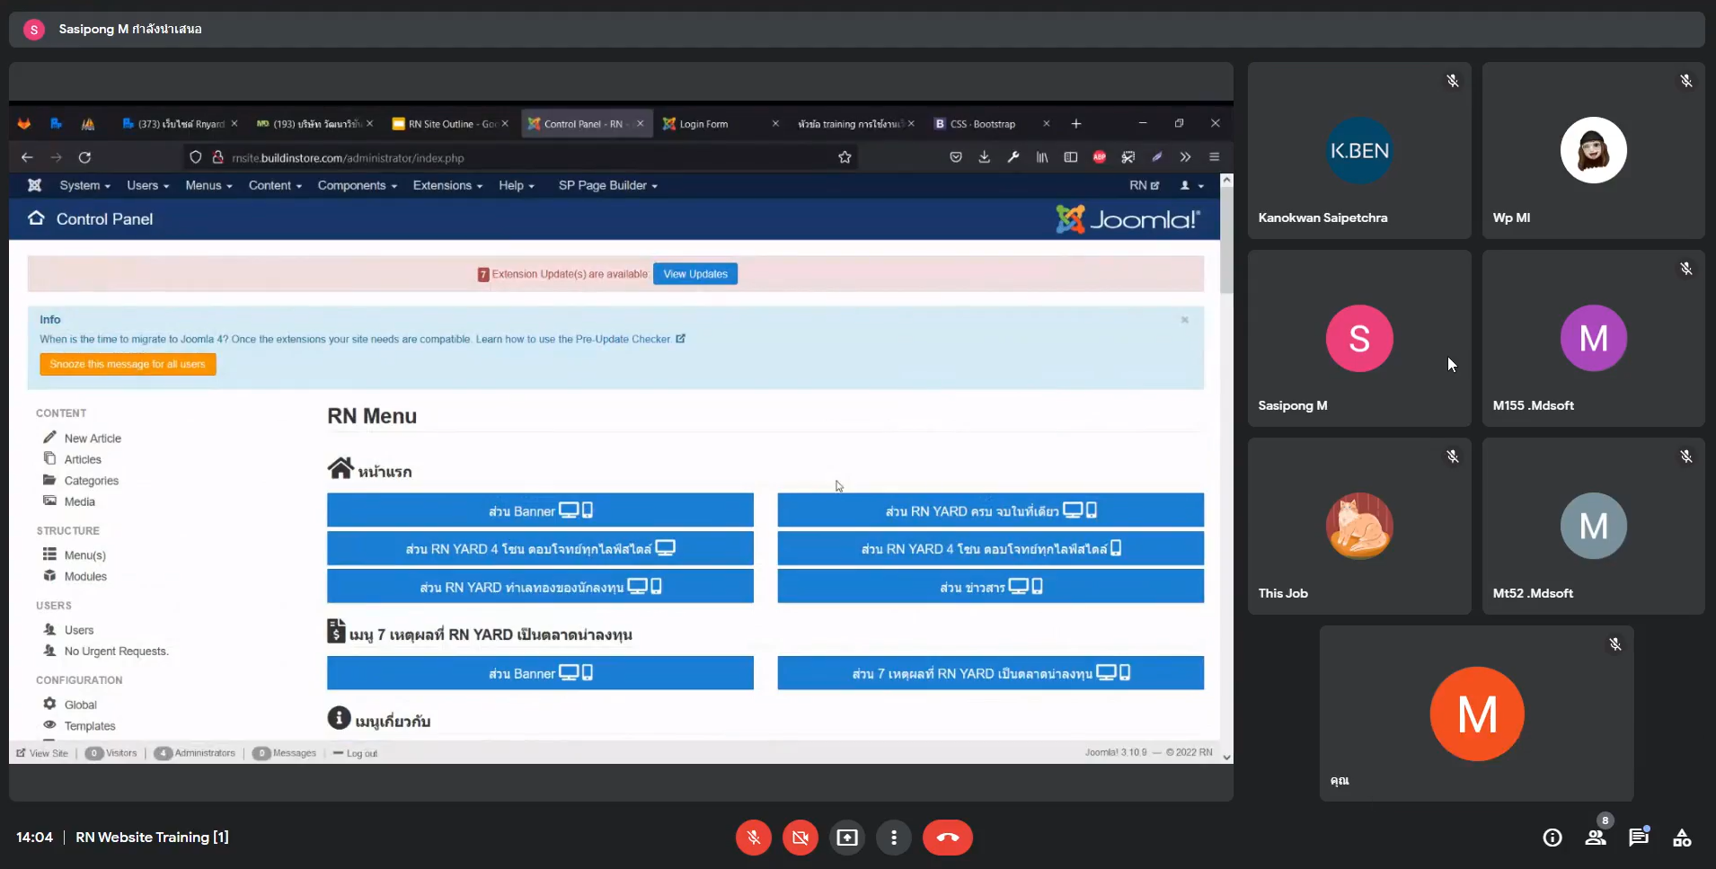Image resolution: width=1716 pixels, height=869 pixels.
Task: Toggle the camera off button
Action: tap(800, 838)
